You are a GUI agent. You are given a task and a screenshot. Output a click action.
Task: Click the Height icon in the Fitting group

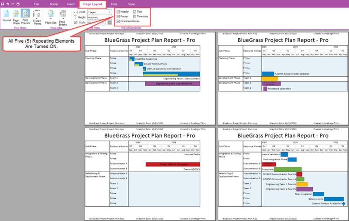point(75,17)
